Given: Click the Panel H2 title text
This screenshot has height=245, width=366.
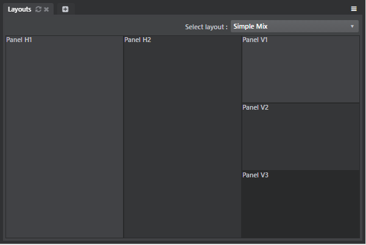Looking at the screenshot, I should pyautogui.click(x=137, y=40).
